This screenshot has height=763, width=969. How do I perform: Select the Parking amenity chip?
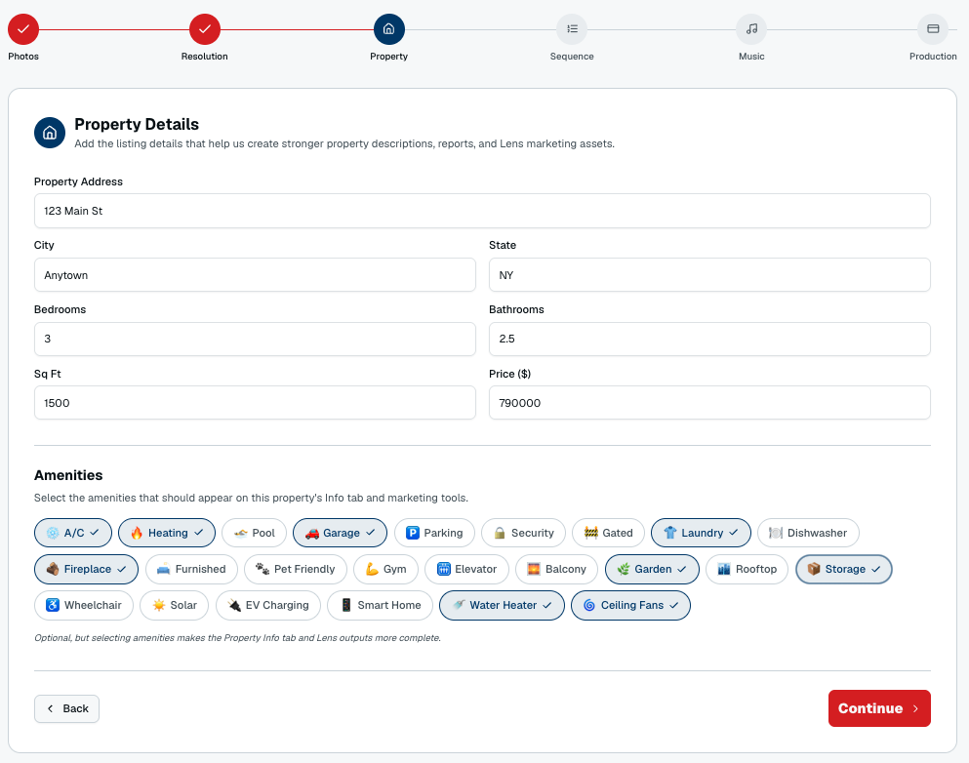pyautogui.click(x=434, y=533)
